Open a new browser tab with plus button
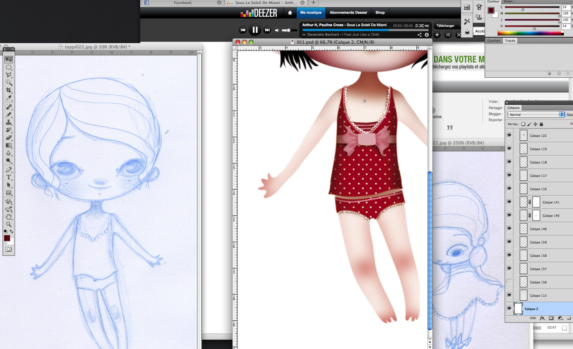573x349 pixels. (313, 3)
